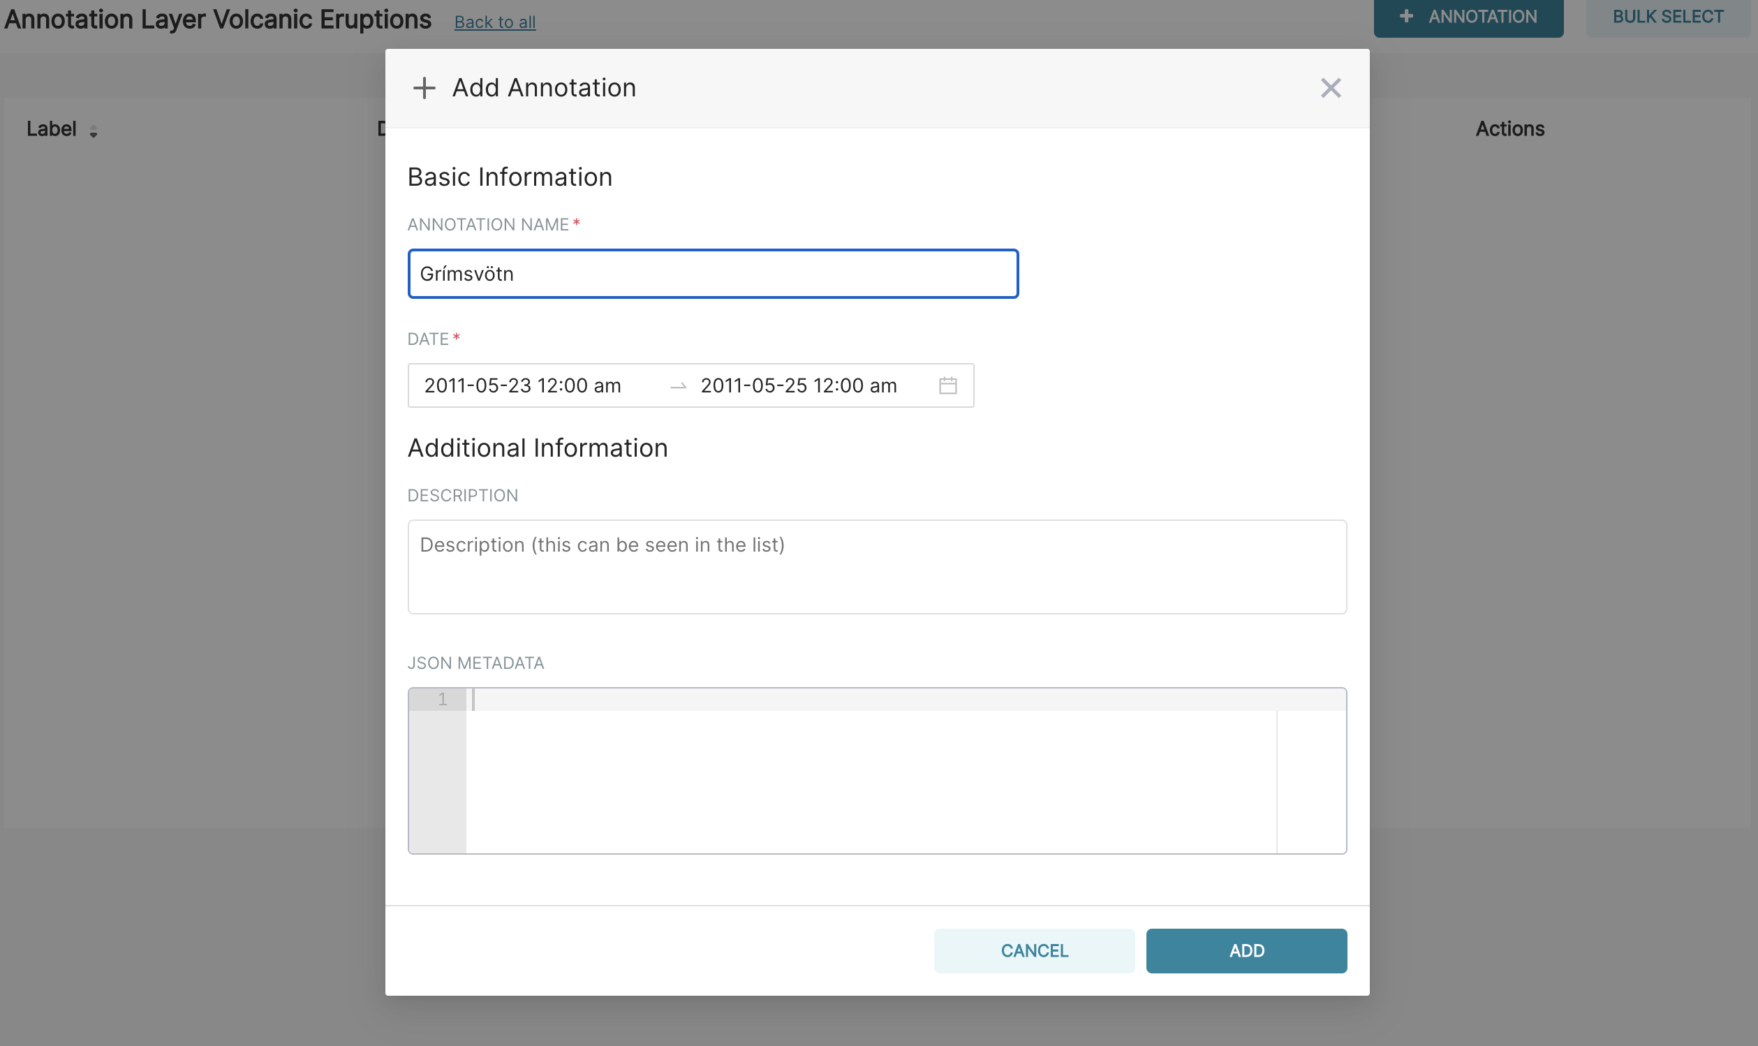Image resolution: width=1758 pixels, height=1046 pixels.
Task: Click the Label column sort arrows
Action: [93, 131]
